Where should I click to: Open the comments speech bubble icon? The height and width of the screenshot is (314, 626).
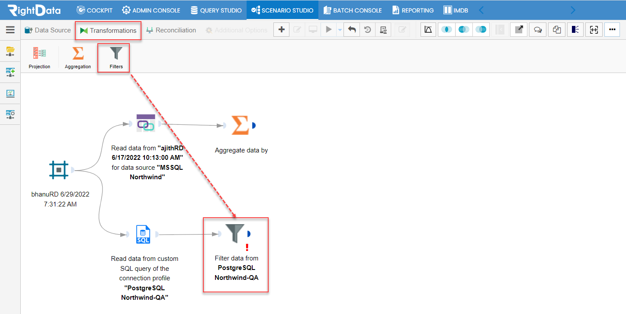pos(538,30)
